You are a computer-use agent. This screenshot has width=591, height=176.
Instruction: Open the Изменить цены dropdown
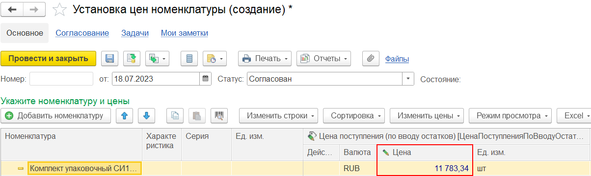click(x=427, y=116)
